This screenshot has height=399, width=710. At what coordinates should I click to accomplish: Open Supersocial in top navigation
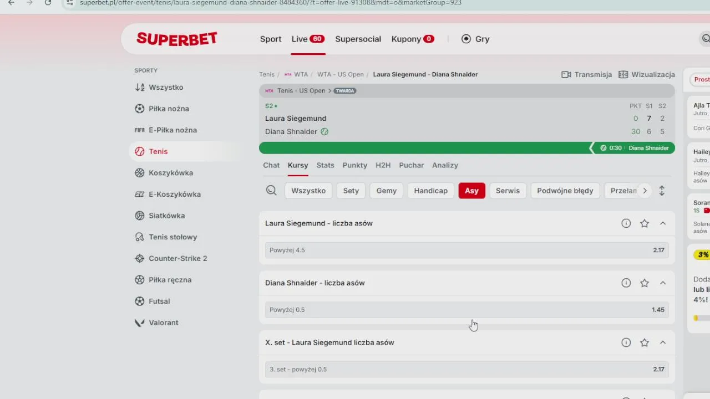click(358, 39)
